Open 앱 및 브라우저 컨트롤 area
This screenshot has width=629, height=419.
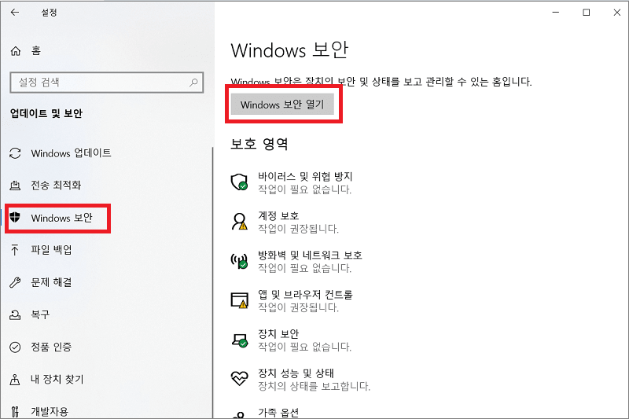305,295
